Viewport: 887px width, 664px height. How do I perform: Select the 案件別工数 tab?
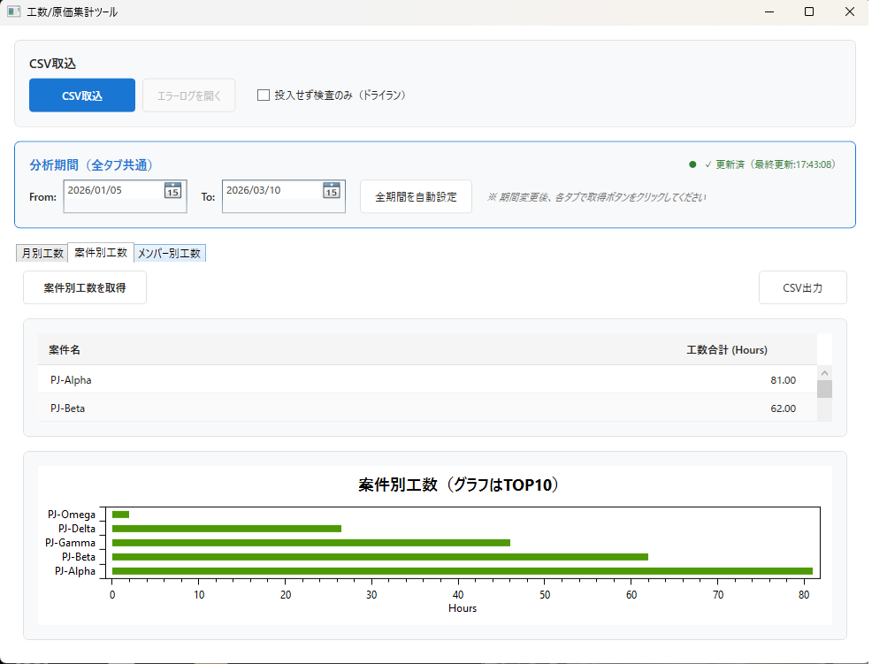pos(101,252)
